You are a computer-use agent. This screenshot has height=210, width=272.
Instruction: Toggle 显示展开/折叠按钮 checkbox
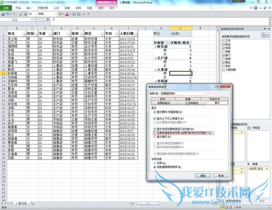[x=154, y=112]
